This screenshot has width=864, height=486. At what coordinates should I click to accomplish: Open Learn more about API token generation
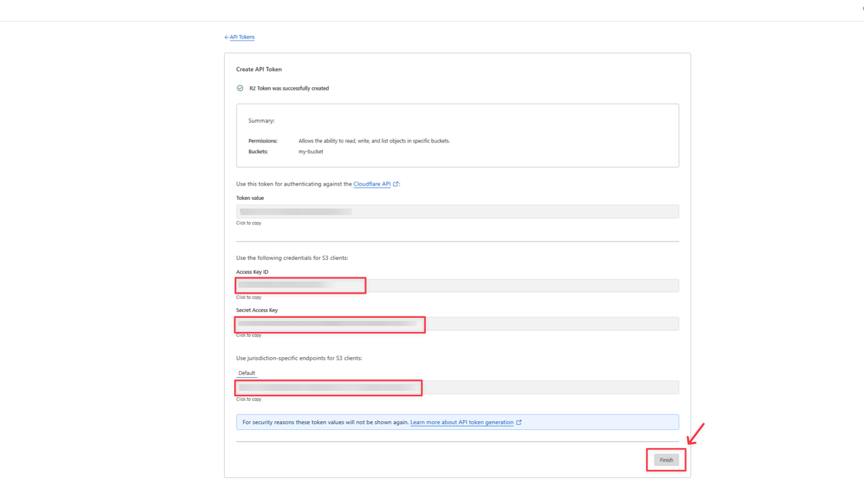click(x=462, y=422)
